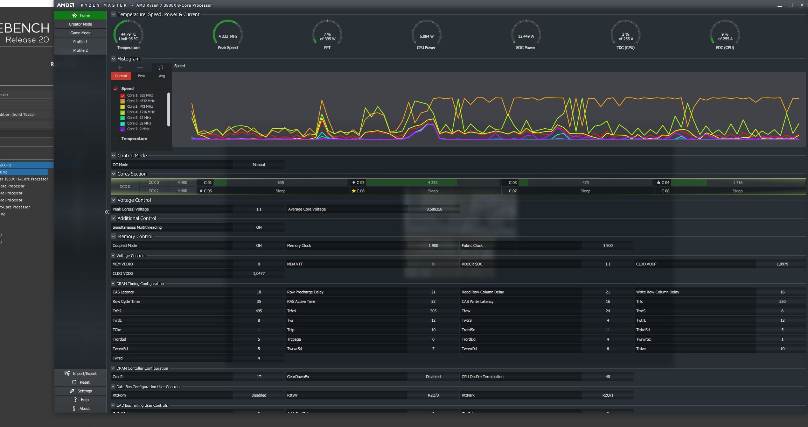Click the About info icon
808x427 pixels.
[x=74, y=408]
